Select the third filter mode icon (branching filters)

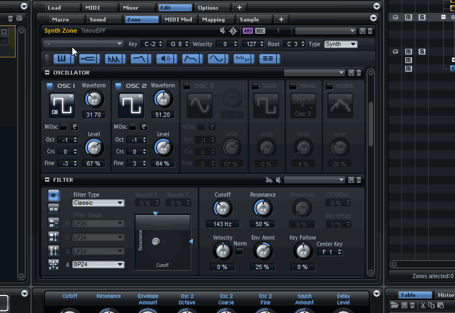(54, 223)
